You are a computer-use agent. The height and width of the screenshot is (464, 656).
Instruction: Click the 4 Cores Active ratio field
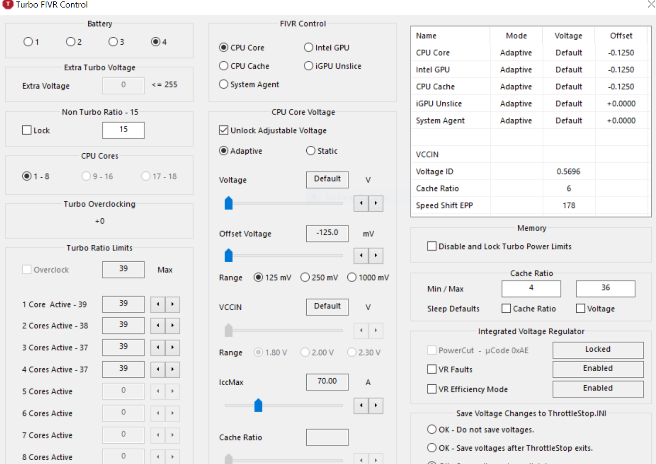123,369
